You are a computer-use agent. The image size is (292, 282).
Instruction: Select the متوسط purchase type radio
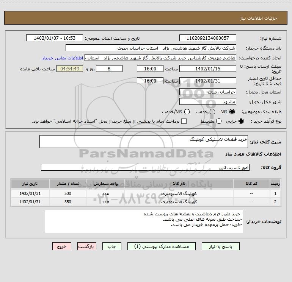pos(219,121)
